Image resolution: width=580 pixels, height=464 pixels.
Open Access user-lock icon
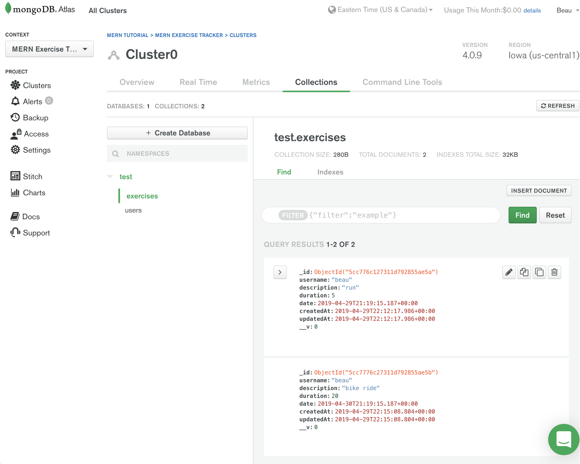(16, 134)
